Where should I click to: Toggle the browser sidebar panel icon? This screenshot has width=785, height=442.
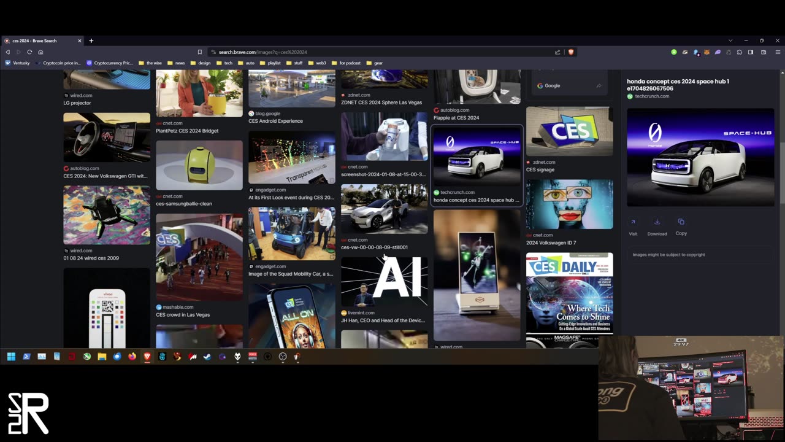(751, 52)
